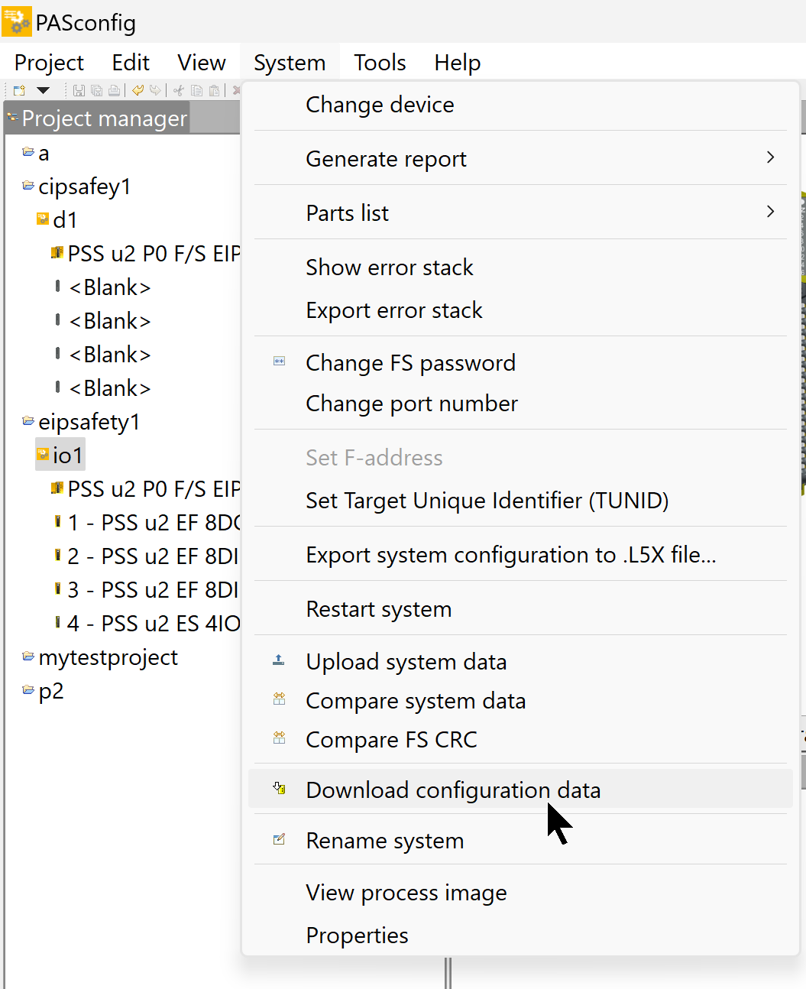
Task: Close the open System menu
Action: (290, 63)
